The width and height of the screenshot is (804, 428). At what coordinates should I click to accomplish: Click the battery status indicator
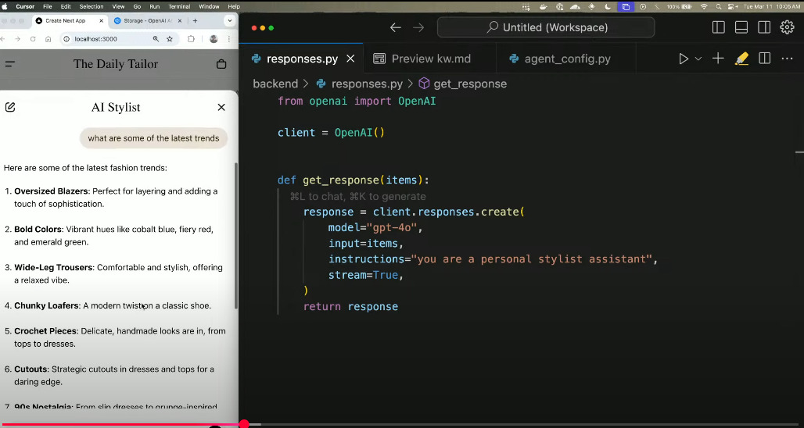(x=680, y=7)
